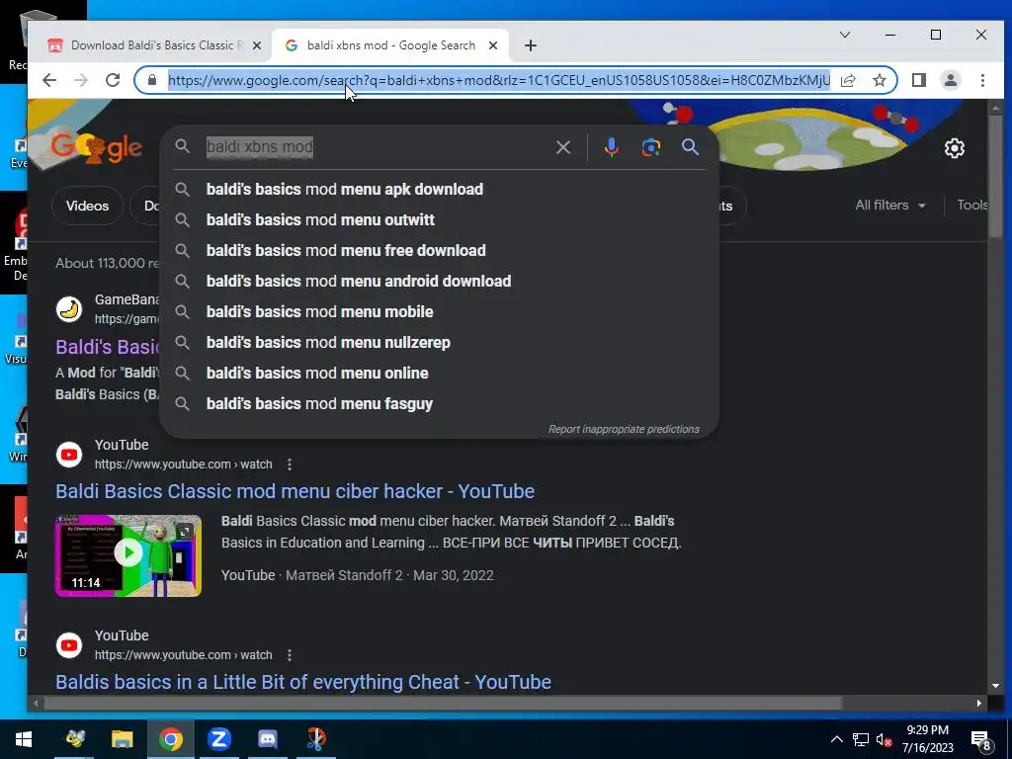Show hidden tray icons chevron

836,739
